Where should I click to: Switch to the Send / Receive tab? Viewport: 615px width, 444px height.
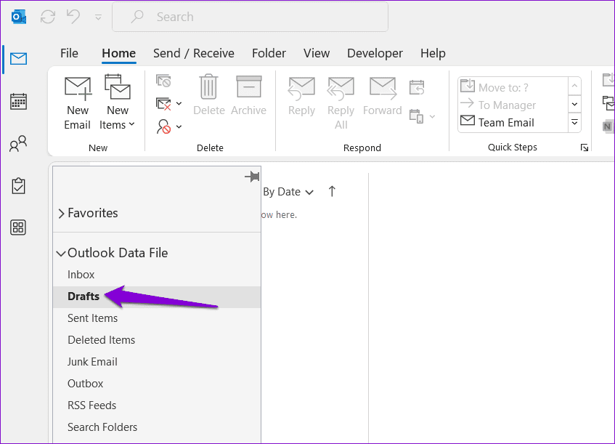[193, 53]
